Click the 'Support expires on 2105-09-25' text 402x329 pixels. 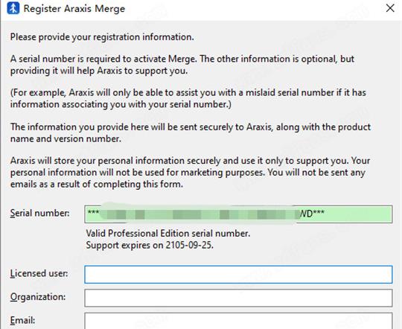tap(150, 245)
